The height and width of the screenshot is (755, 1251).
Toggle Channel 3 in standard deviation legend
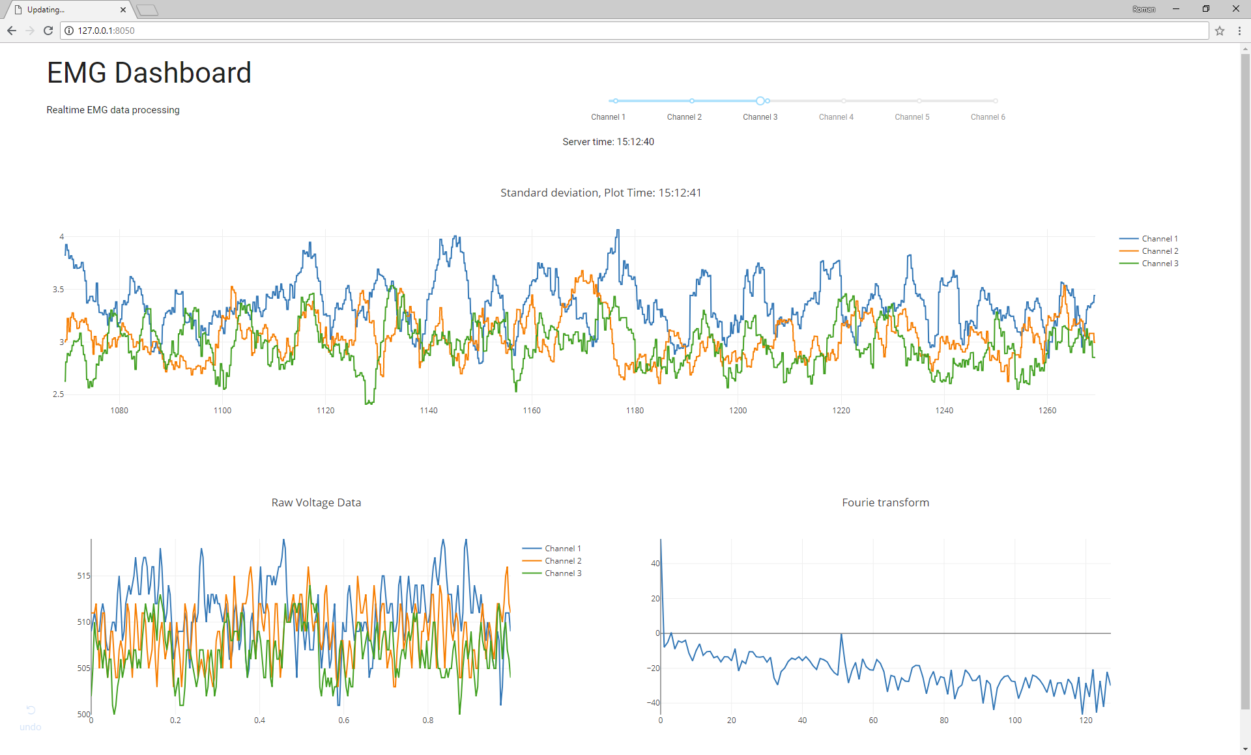pos(1159,264)
